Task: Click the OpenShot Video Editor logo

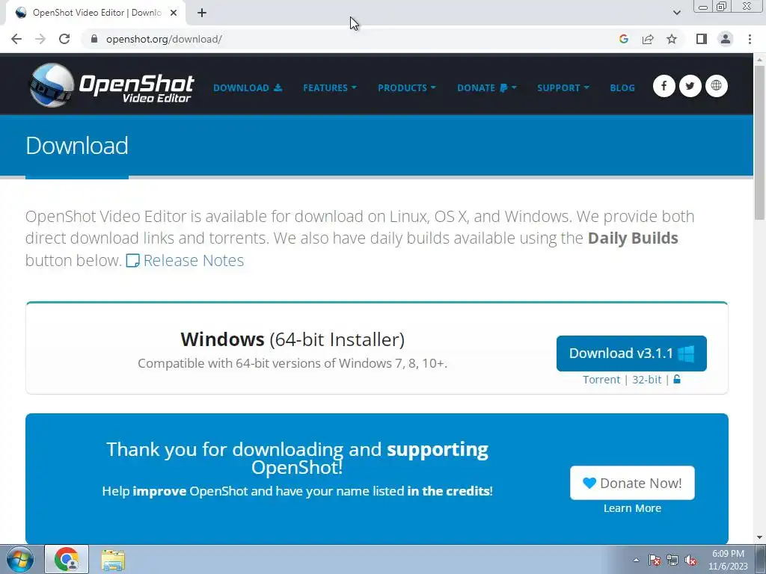Action: 112,85
